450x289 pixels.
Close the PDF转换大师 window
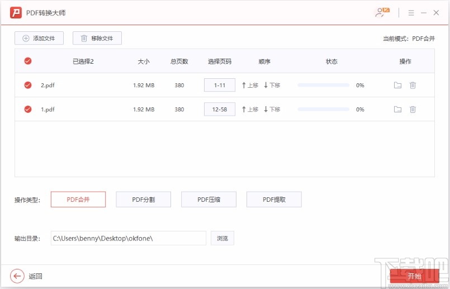point(436,13)
